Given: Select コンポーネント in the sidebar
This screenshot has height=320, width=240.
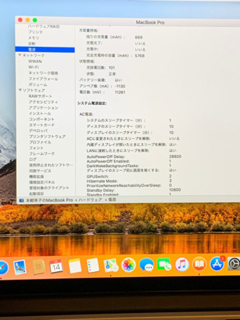Looking at the screenshot, I should pyautogui.click(x=41, y=119).
